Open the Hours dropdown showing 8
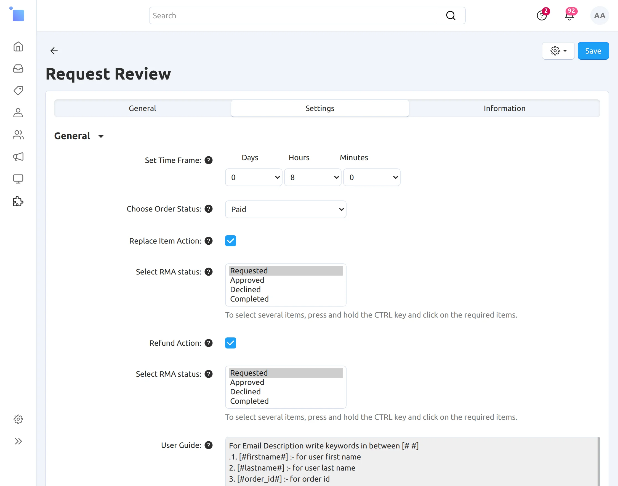 (x=313, y=177)
